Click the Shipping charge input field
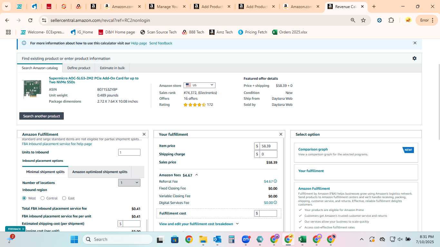 (268, 154)
